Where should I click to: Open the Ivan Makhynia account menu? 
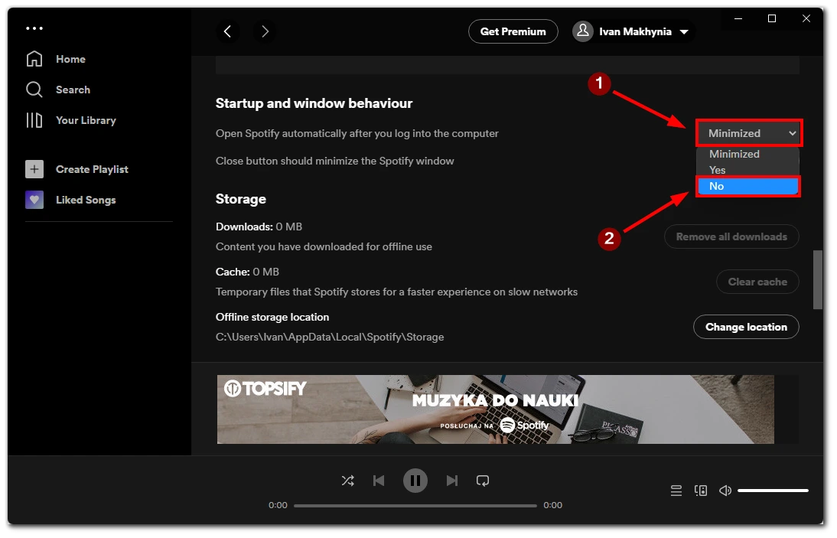tap(633, 31)
